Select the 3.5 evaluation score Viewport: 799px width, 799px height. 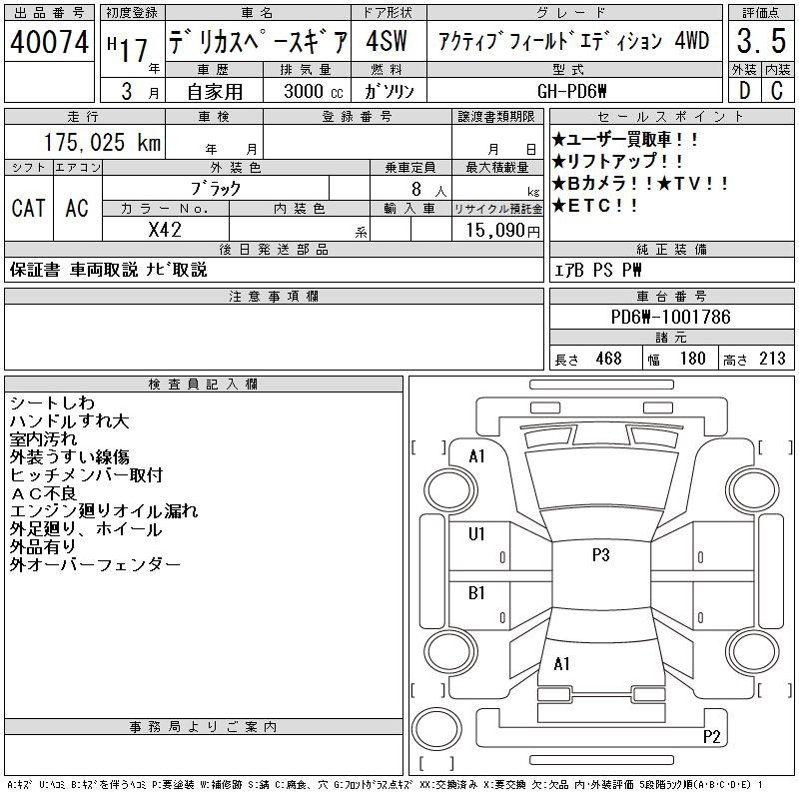(761, 43)
